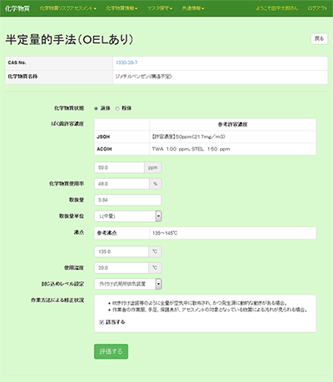The image size is (333, 382).
Task: Click the green 評価する button
Action: click(x=111, y=351)
